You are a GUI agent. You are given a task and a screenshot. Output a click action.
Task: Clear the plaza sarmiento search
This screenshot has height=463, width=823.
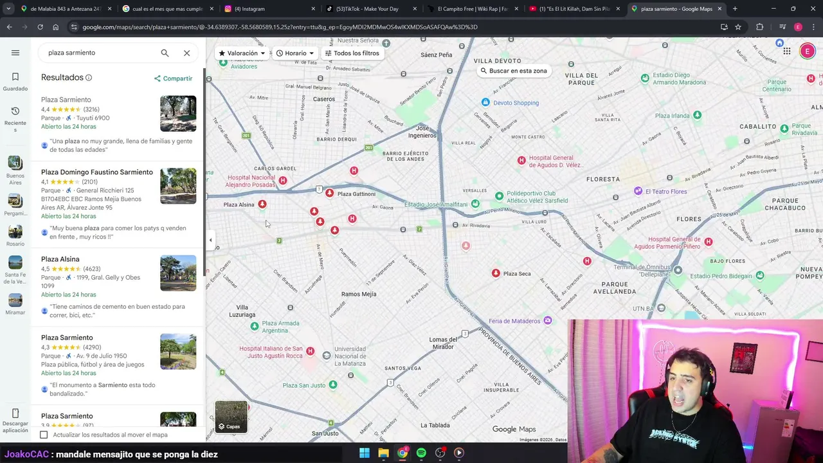pos(186,53)
